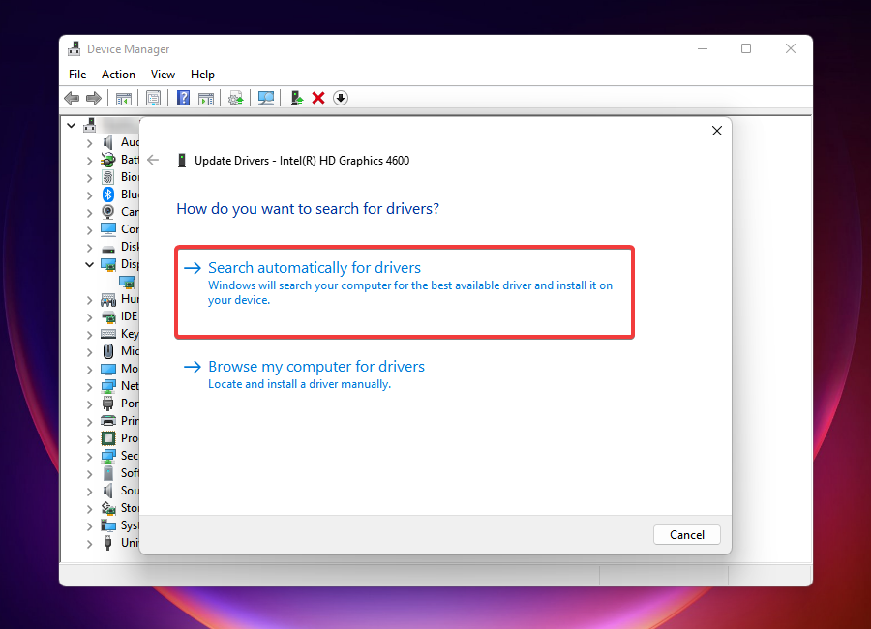Toggle the Show/Hide Console Tree toolbar icon
The image size is (871, 629).
(123, 99)
